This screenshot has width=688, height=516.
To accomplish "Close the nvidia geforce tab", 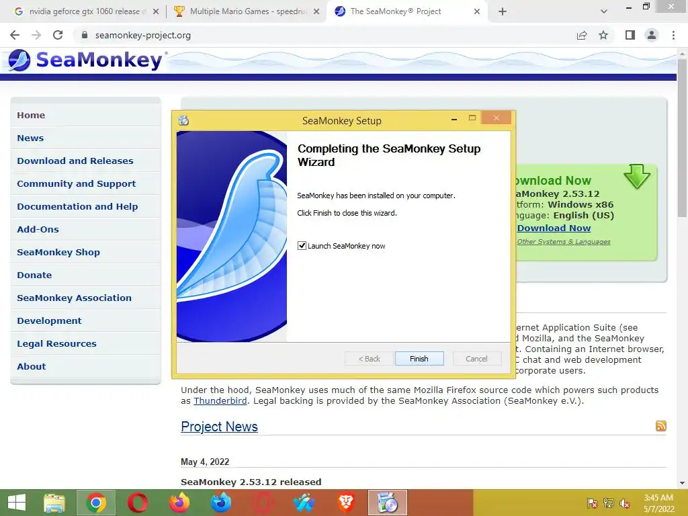I will [x=156, y=12].
